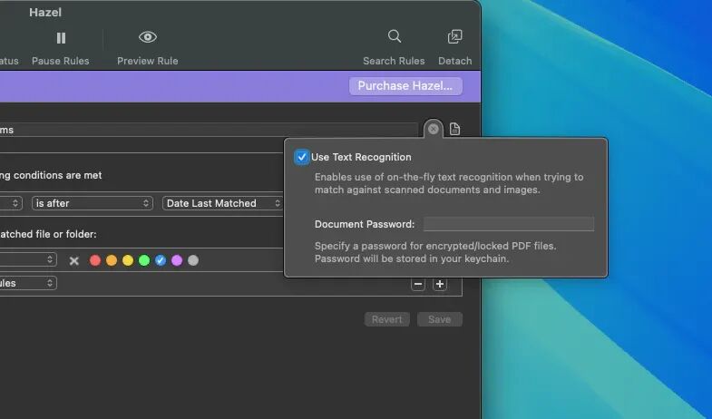Click the round X popover button
This screenshot has height=419, width=712.
click(x=434, y=129)
